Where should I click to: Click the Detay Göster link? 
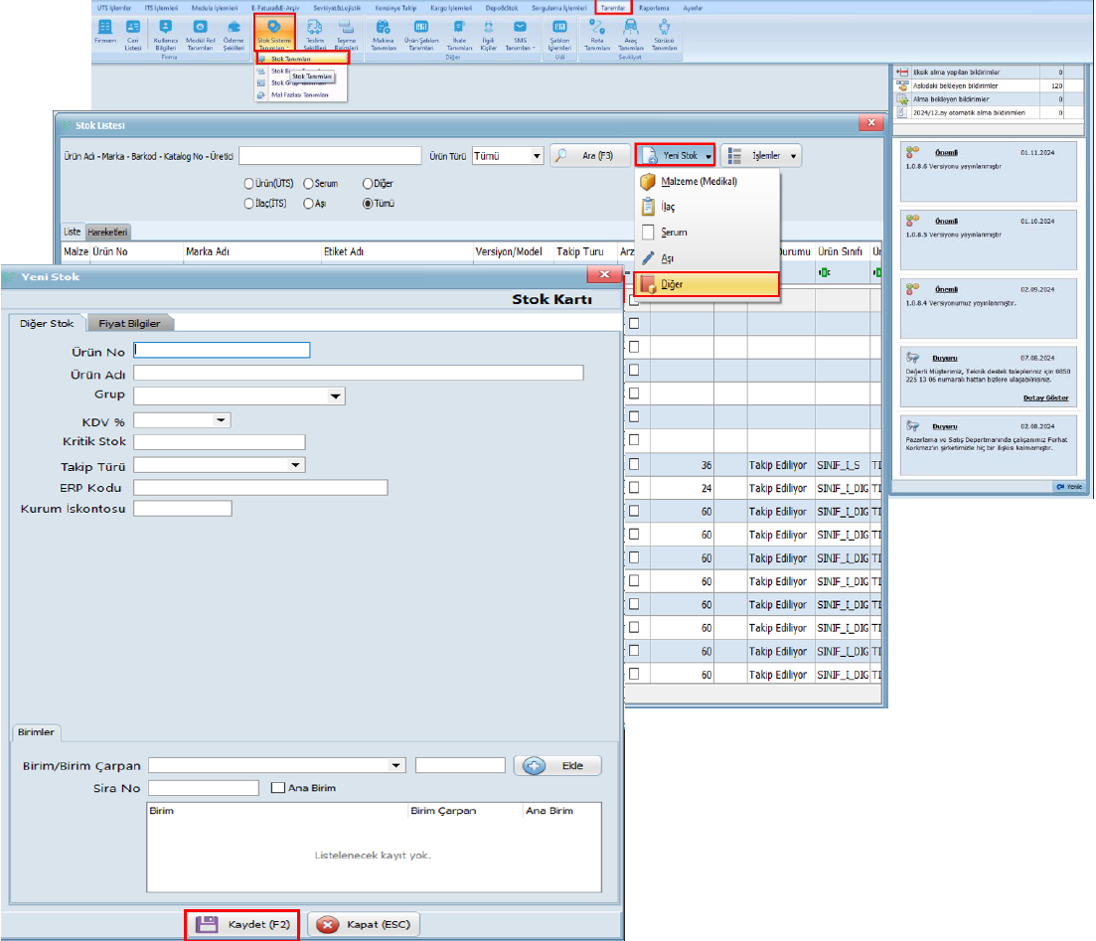pos(1045,397)
